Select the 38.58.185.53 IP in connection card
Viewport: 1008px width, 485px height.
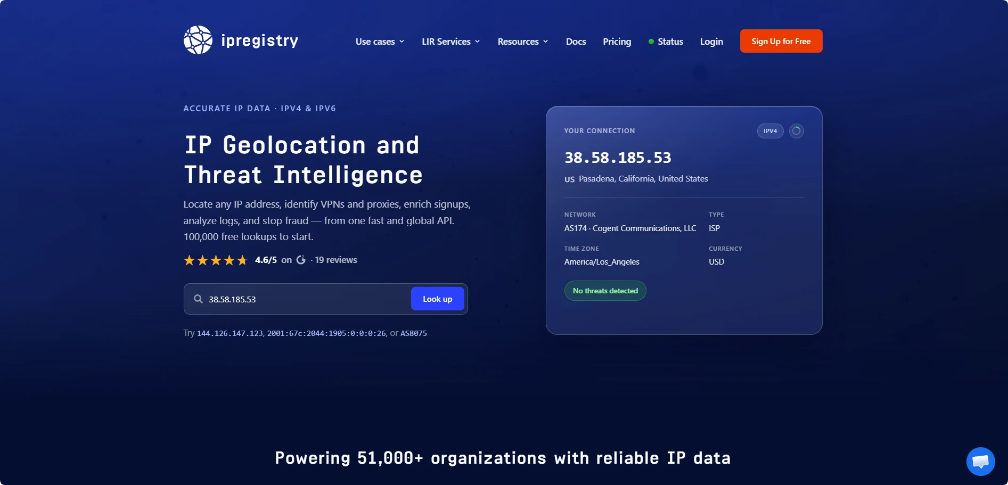[x=618, y=158]
